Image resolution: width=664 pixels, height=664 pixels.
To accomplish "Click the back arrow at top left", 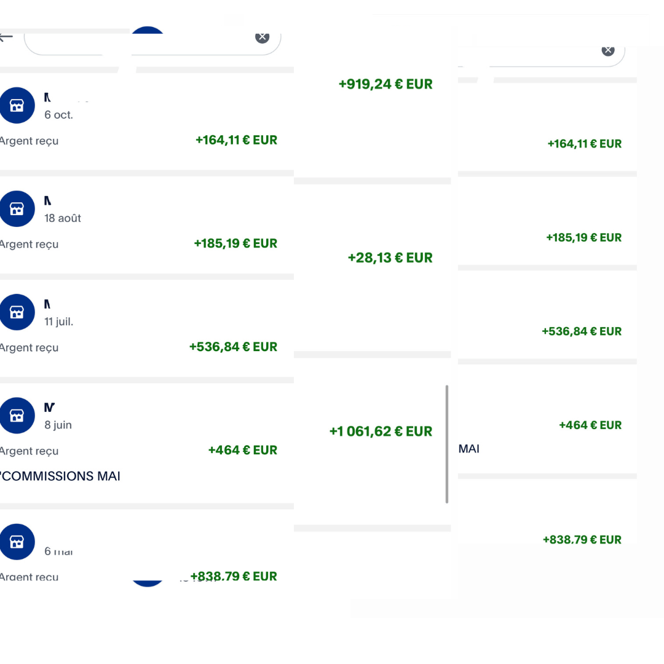I will tap(6, 37).
